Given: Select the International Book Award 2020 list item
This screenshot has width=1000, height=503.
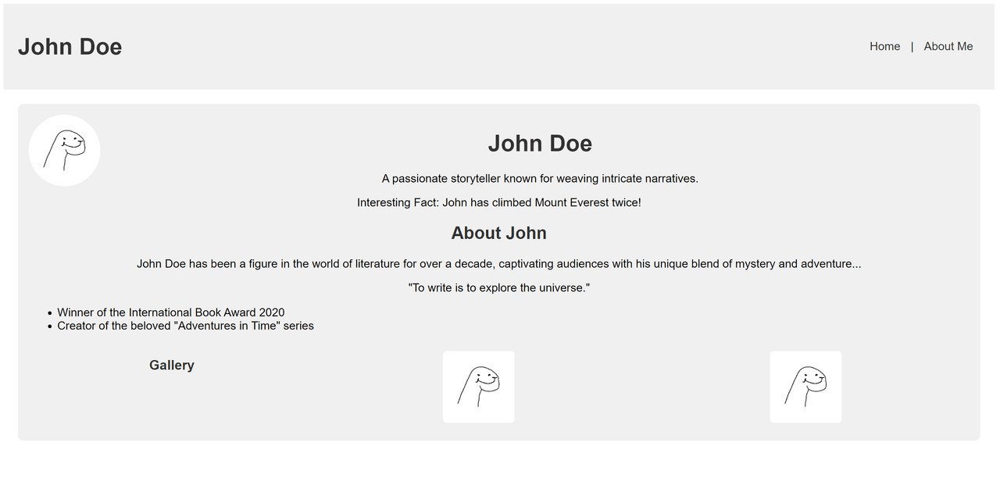Looking at the screenshot, I should point(171,312).
